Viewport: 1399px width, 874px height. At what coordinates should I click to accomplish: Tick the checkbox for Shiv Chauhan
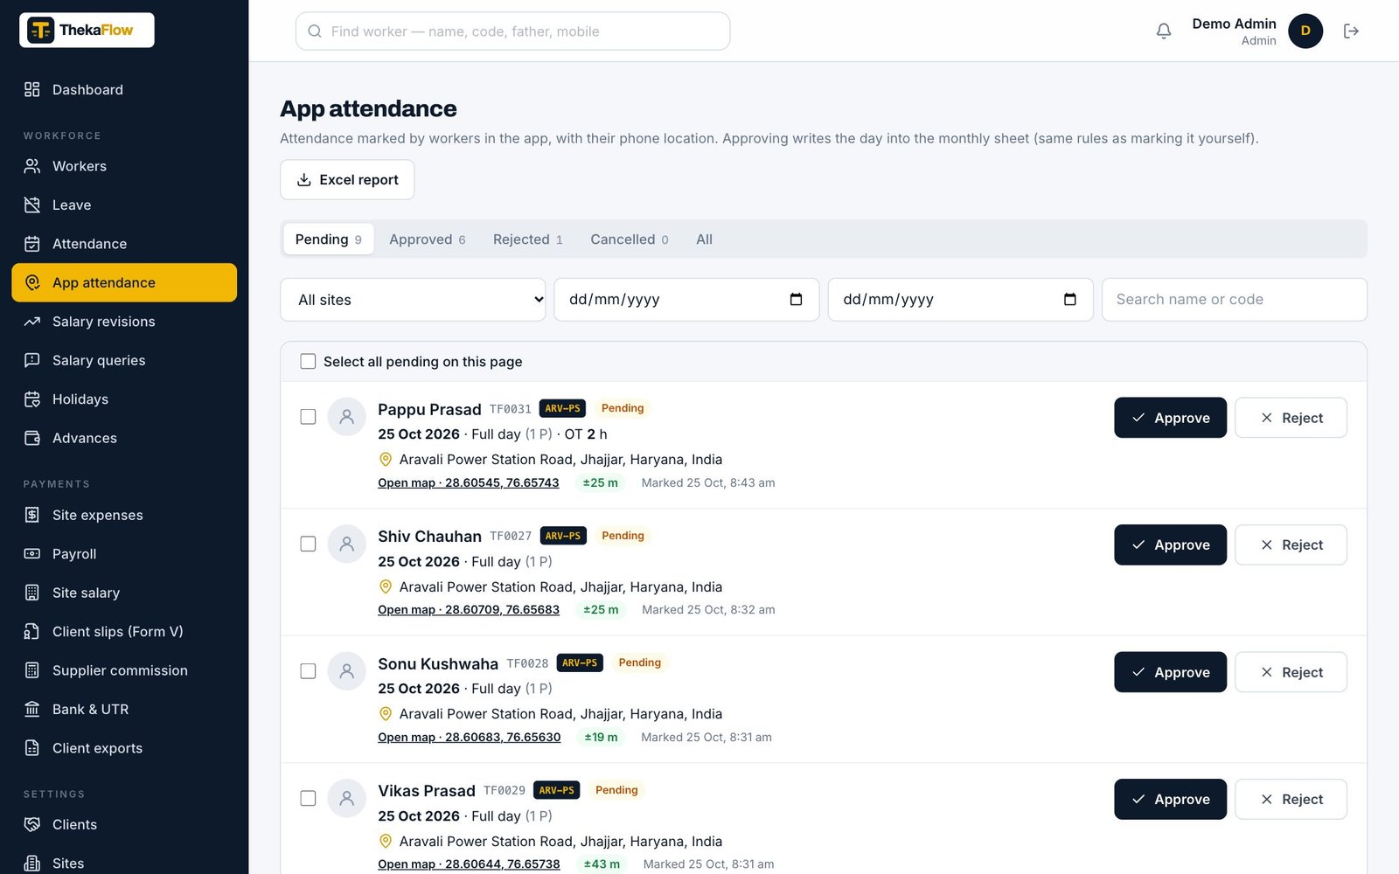[308, 544]
